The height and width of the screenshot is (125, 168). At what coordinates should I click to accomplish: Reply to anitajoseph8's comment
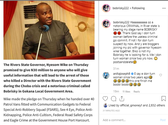click(137, 92)
